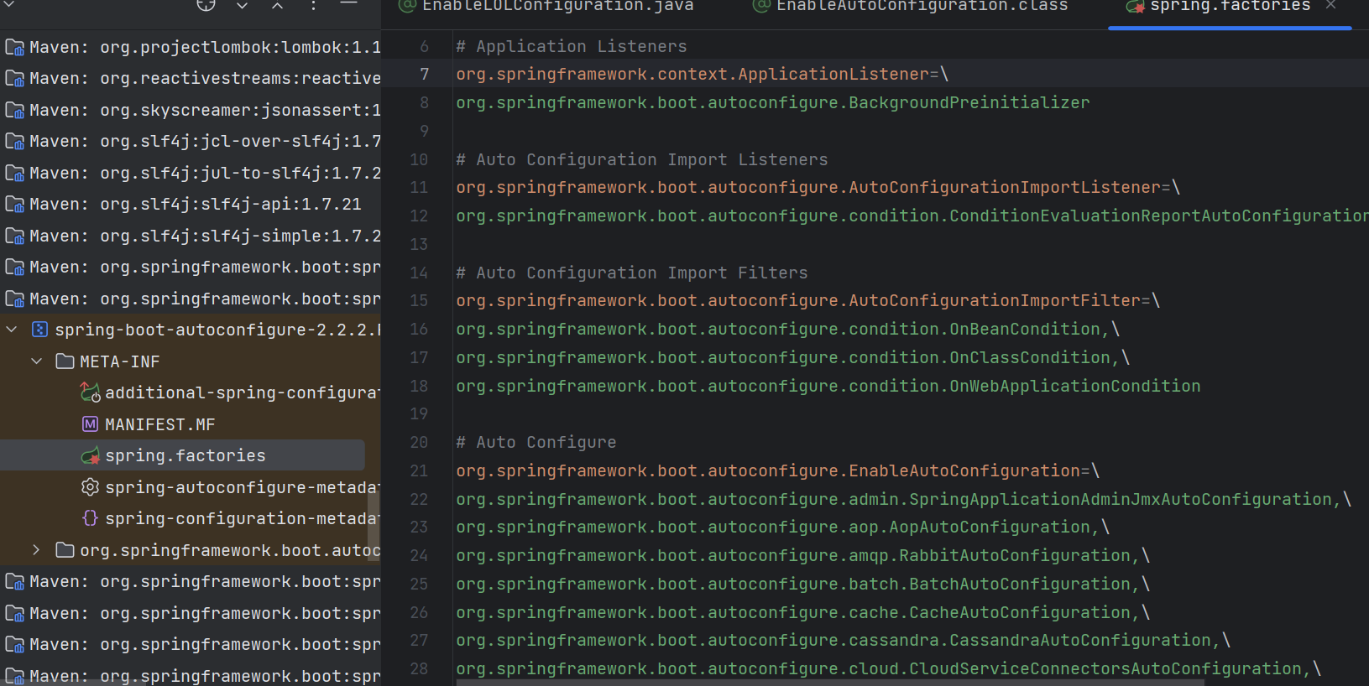Select Maven: org.projectlombok:lombok in the tree
This screenshot has width=1369, height=686.
click(x=191, y=47)
